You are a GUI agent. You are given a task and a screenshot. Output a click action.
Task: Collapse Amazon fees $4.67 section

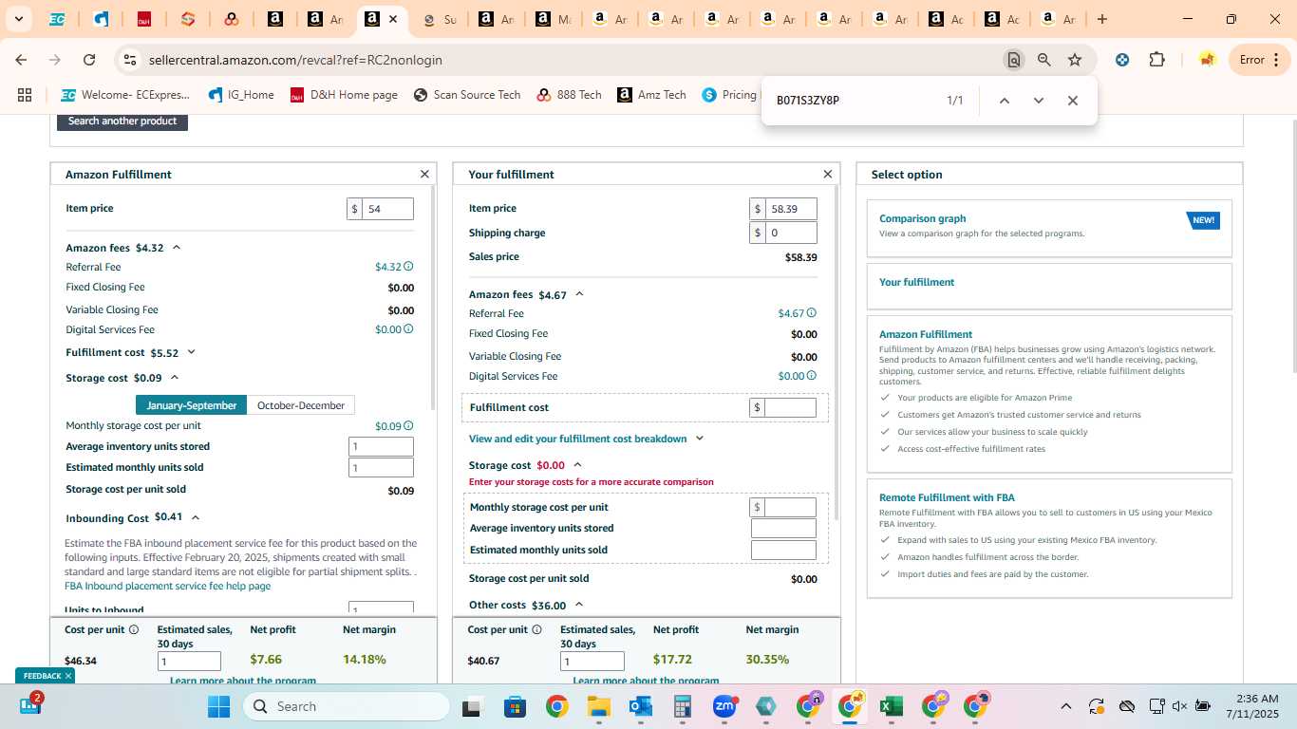point(579,294)
